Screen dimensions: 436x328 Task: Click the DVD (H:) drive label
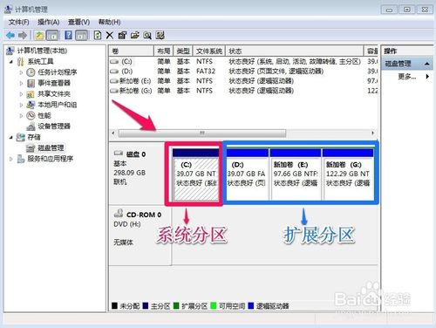coord(127,224)
